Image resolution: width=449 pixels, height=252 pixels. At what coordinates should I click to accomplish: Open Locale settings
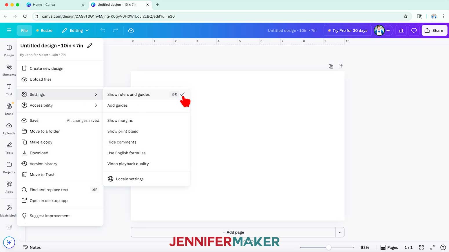[x=146, y=179]
